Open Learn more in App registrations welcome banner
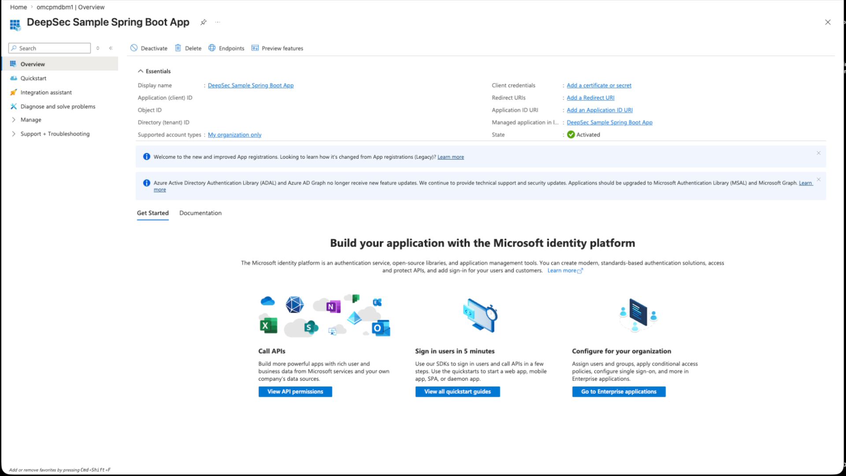The height and width of the screenshot is (476, 846). pos(450,157)
